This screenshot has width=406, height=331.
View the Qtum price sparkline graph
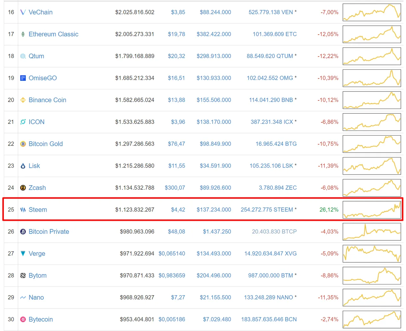click(372, 56)
